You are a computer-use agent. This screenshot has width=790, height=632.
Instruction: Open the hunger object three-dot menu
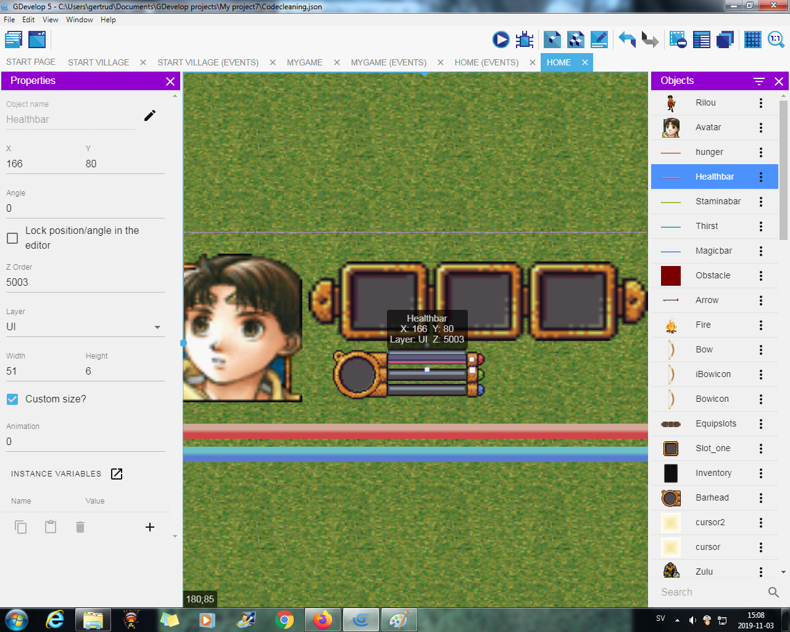click(x=761, y=152)
